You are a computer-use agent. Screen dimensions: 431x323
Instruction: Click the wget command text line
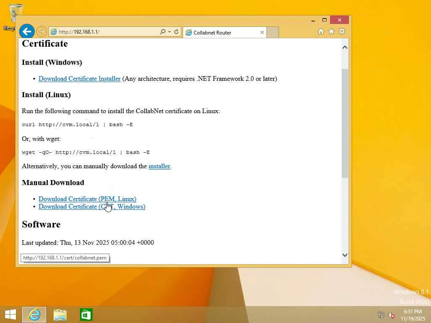pos(86,152)
